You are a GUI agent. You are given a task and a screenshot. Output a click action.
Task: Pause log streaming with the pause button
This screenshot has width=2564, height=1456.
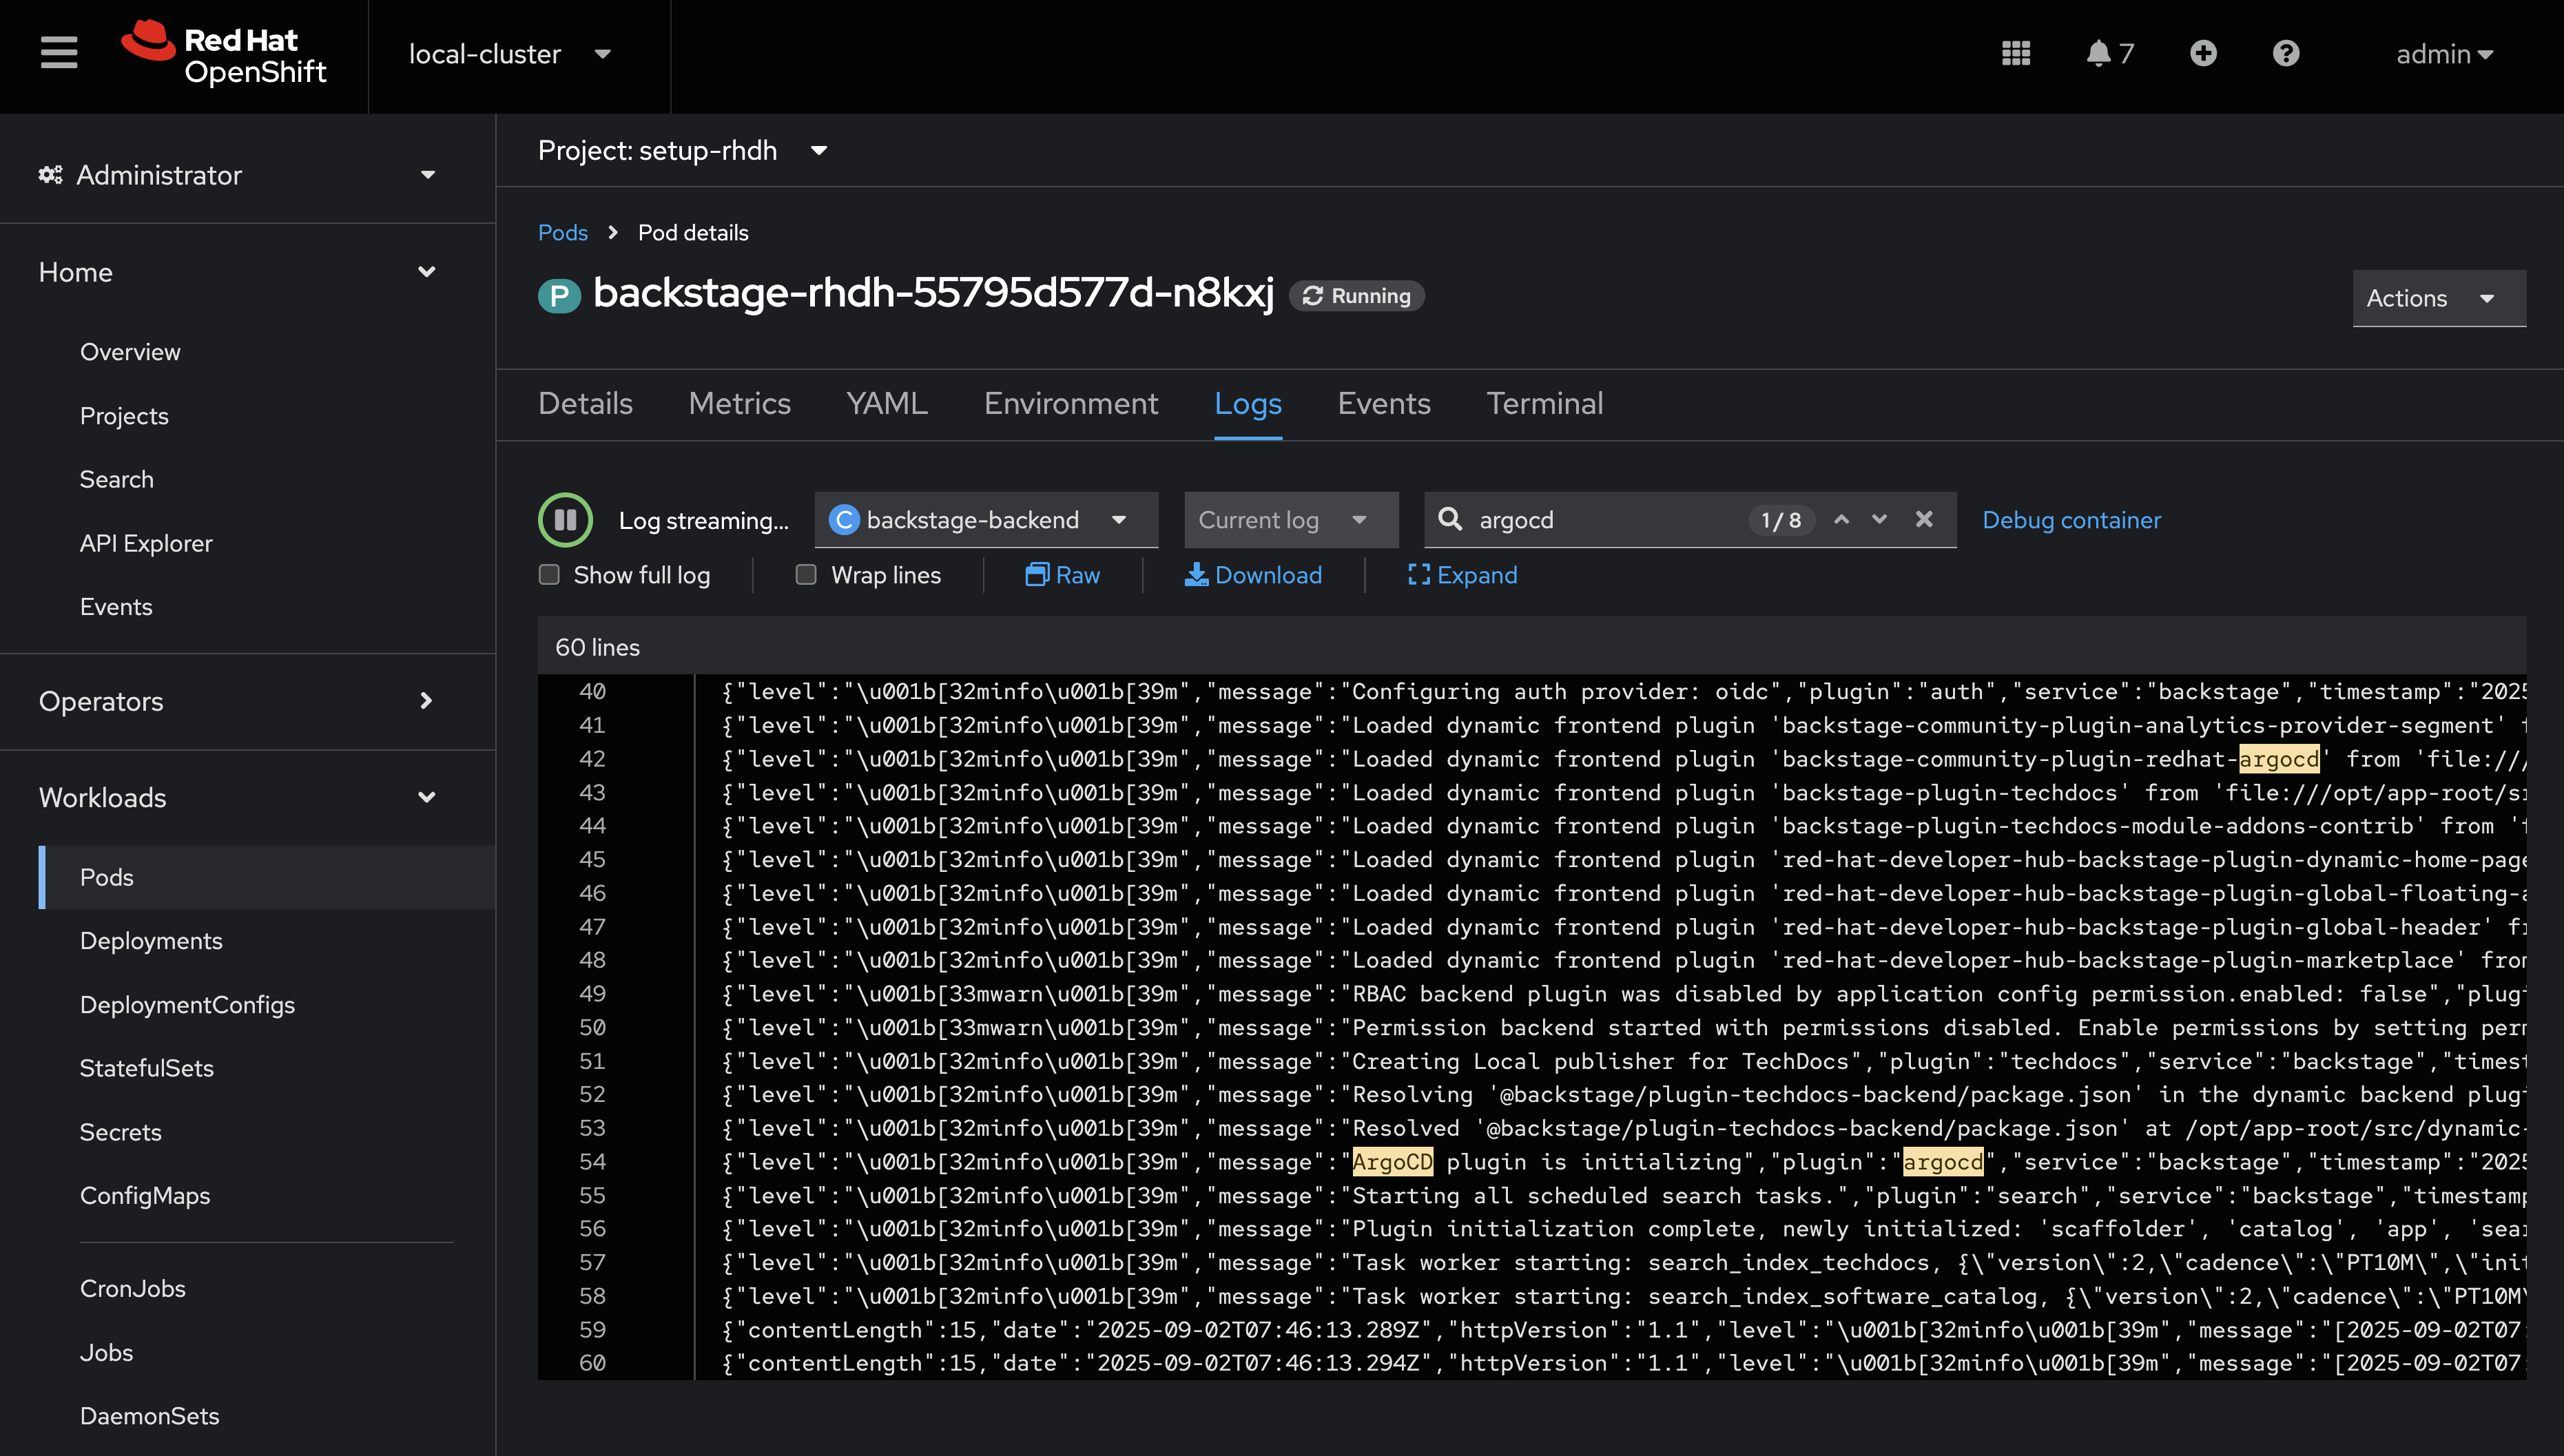click(x=565, y=520)
